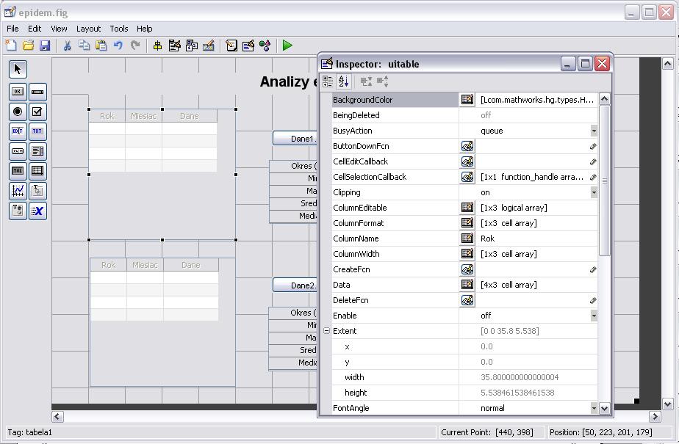Click the Copy toolbar icon
The image size is (679, 444).
click(x=84, y=45)
